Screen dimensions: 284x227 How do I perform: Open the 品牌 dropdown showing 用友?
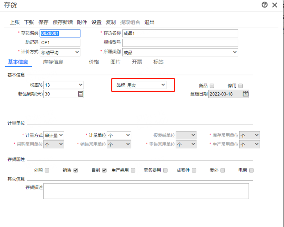tap(146, 85)
